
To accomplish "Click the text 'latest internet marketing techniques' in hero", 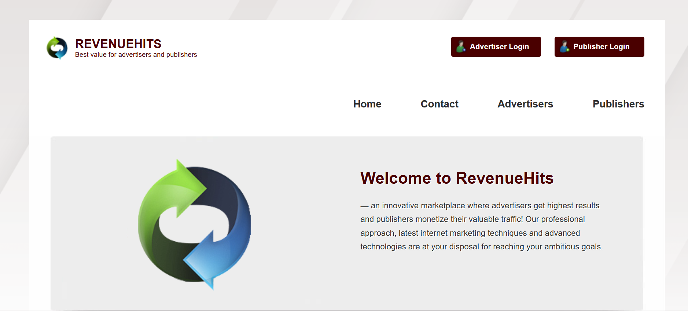I will coord(463,233).
